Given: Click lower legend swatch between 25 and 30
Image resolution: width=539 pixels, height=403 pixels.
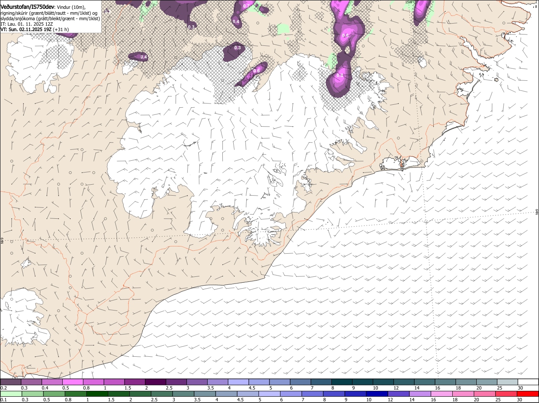Looking at the screenshot, I should 506,394.
